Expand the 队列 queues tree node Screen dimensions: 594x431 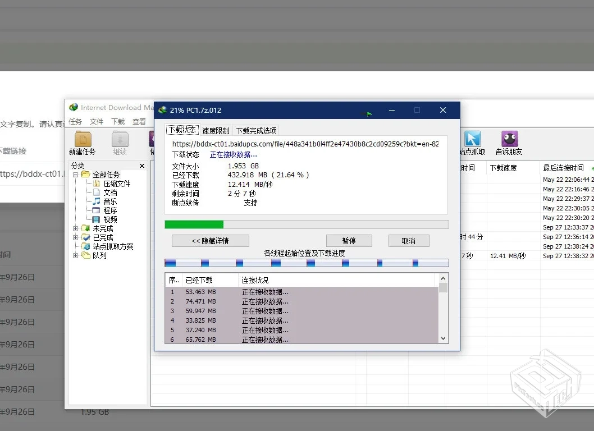pos(76,255)
